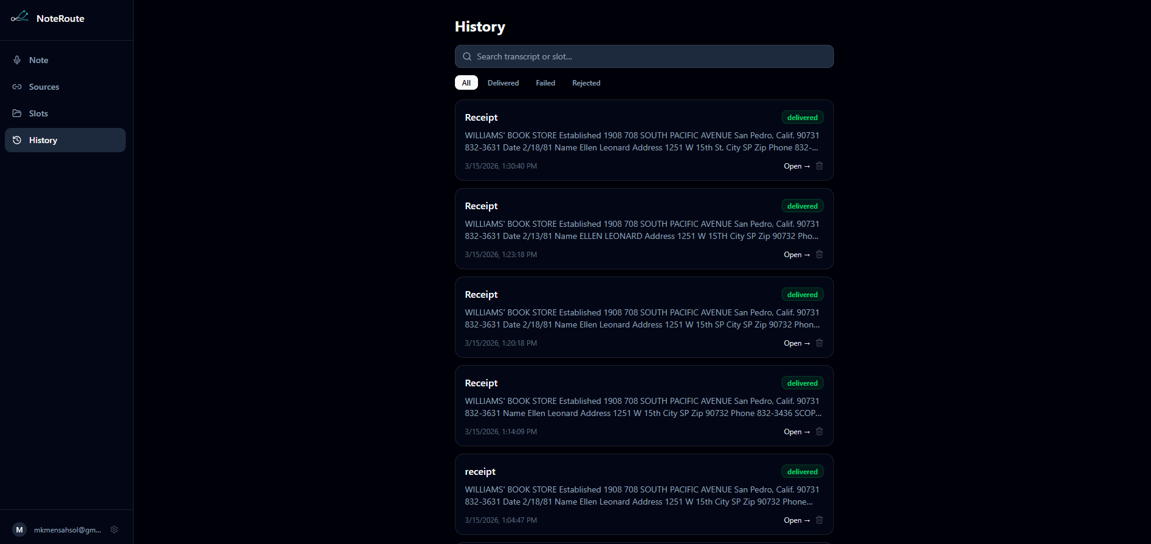1151x544 pixels.
Task: Filter history by Delivered
Action: (x=503, y=82)
